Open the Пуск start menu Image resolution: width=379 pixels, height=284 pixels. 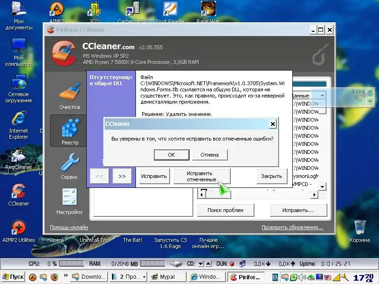tap(13, 277)
